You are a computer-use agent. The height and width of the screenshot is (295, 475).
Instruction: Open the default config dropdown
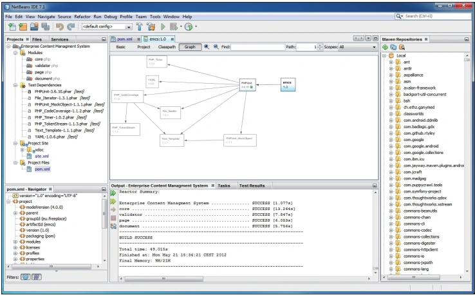[x=129, y=27]
